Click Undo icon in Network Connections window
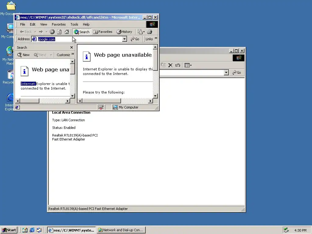The height and width of the screenshot is (234, 312). click(x=178, y=65)
